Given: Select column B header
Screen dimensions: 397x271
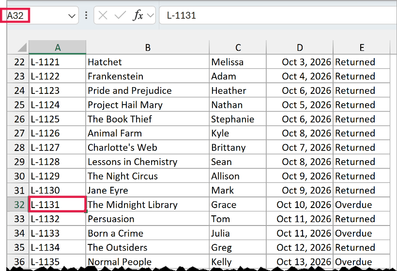Looking at the screenshot, I should (148, 47).
